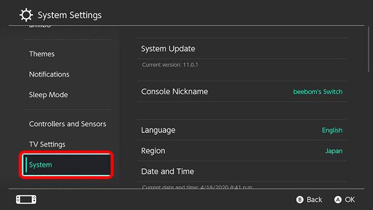Change the Japan region value

[x=334, y=151]
